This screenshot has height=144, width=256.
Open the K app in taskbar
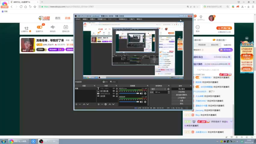click(34, 141)
